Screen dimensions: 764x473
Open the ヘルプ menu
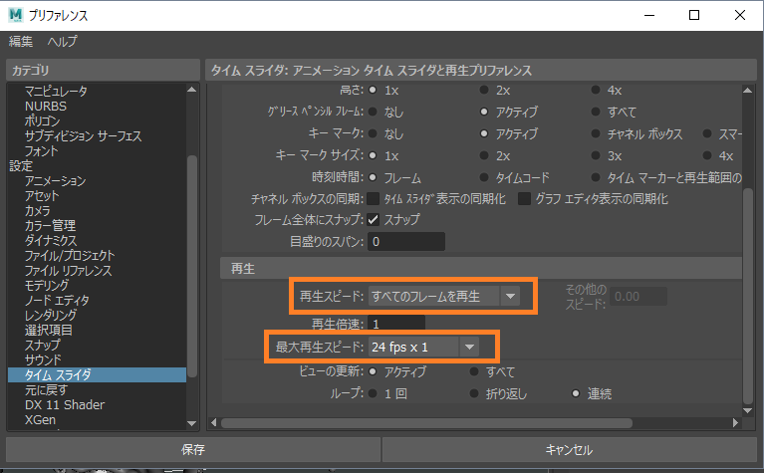point(63,42)
